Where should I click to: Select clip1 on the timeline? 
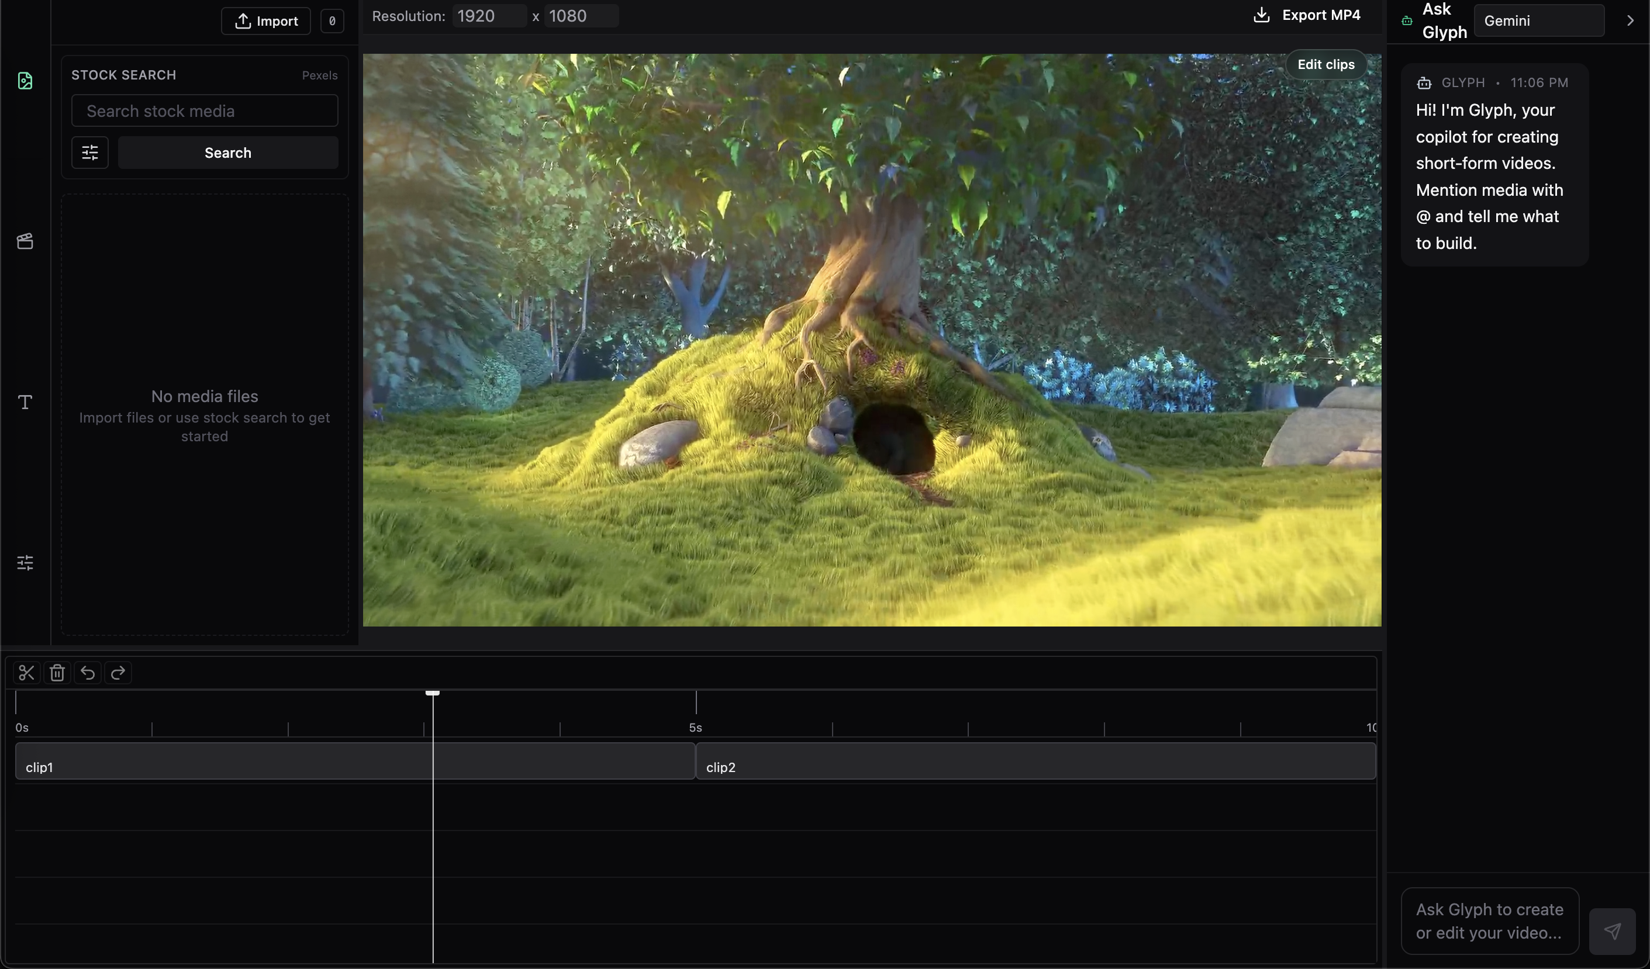(x=355, y=761)
